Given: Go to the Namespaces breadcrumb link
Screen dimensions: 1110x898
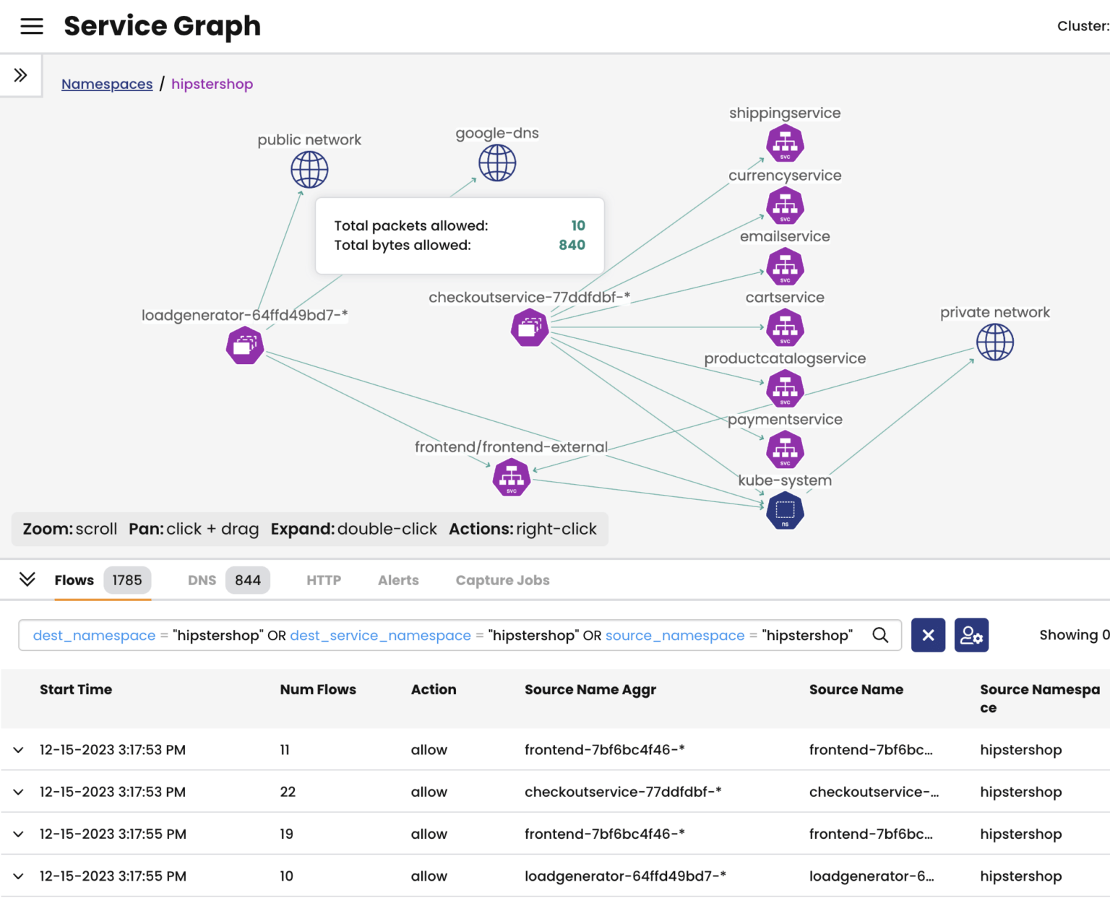Looking at the screenshot, I should tap(107, 84).
